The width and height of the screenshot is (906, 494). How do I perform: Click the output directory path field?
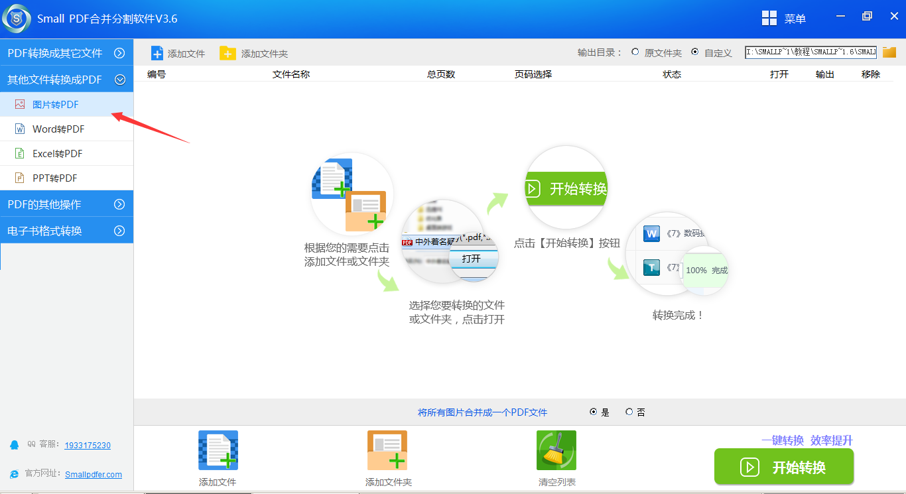coord(810,52)
